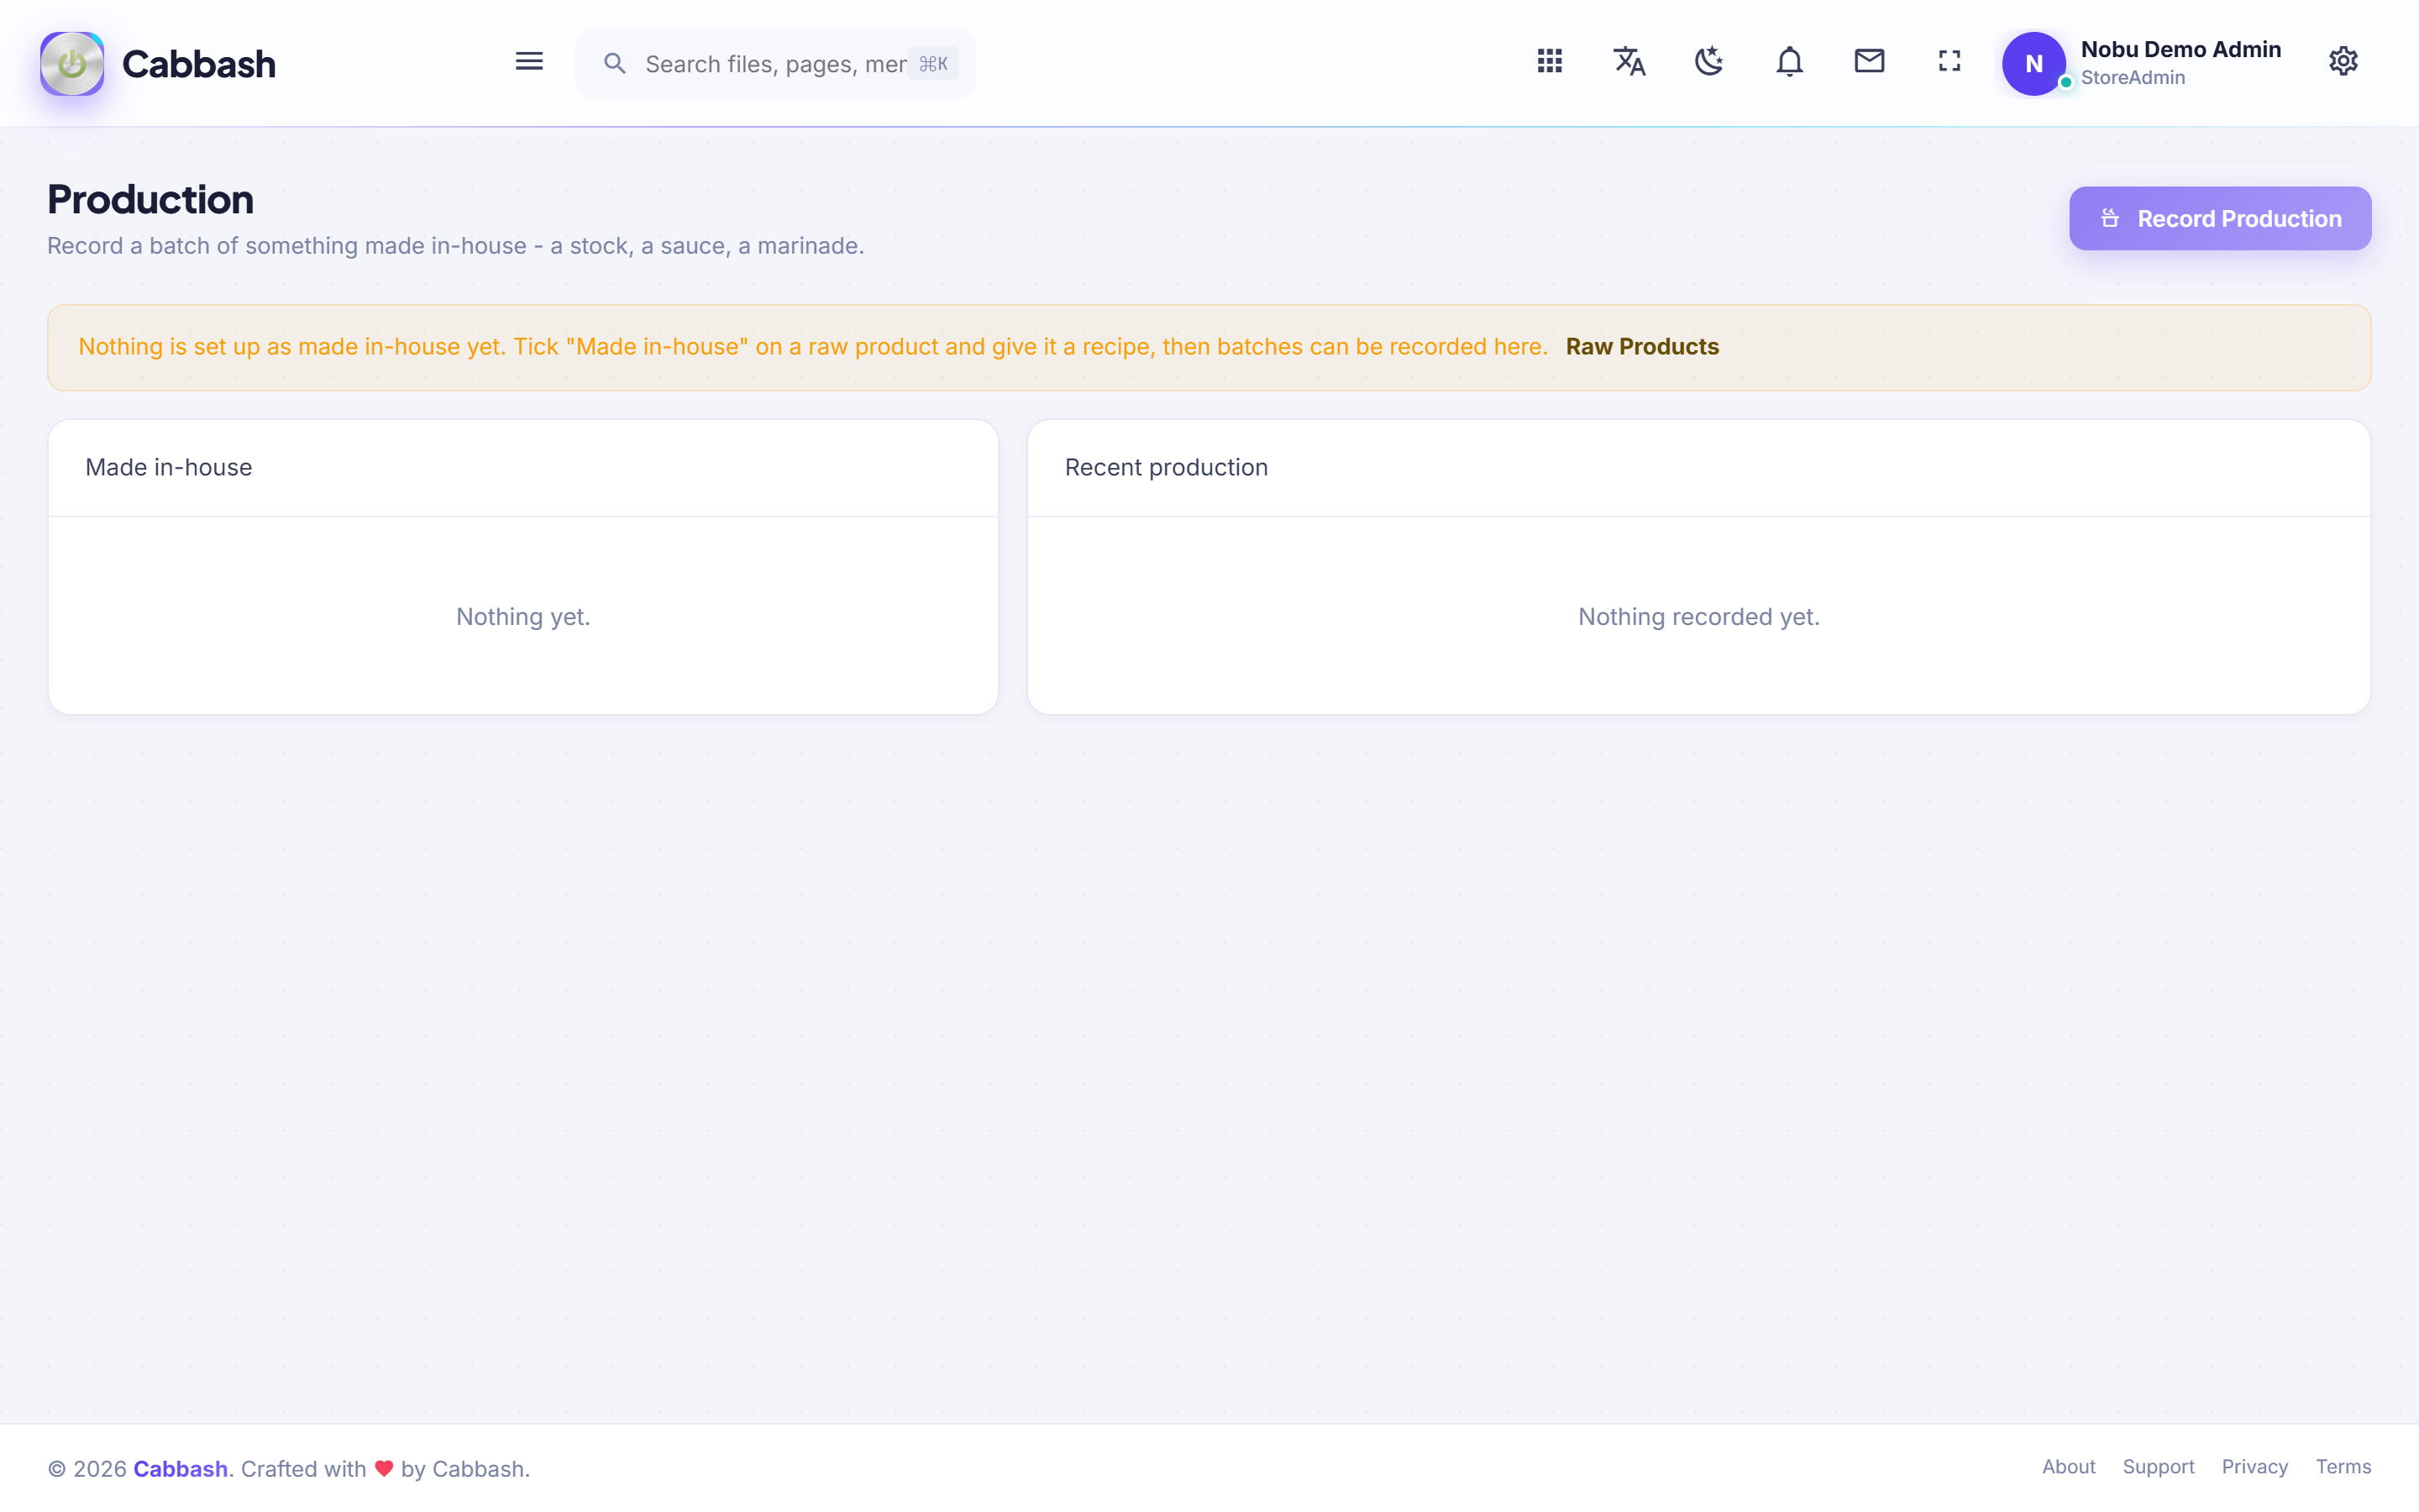Open the Privacy footer link
Screen dimensions: 2419x1512
pyautogui.click(x=2254, y=1467)
